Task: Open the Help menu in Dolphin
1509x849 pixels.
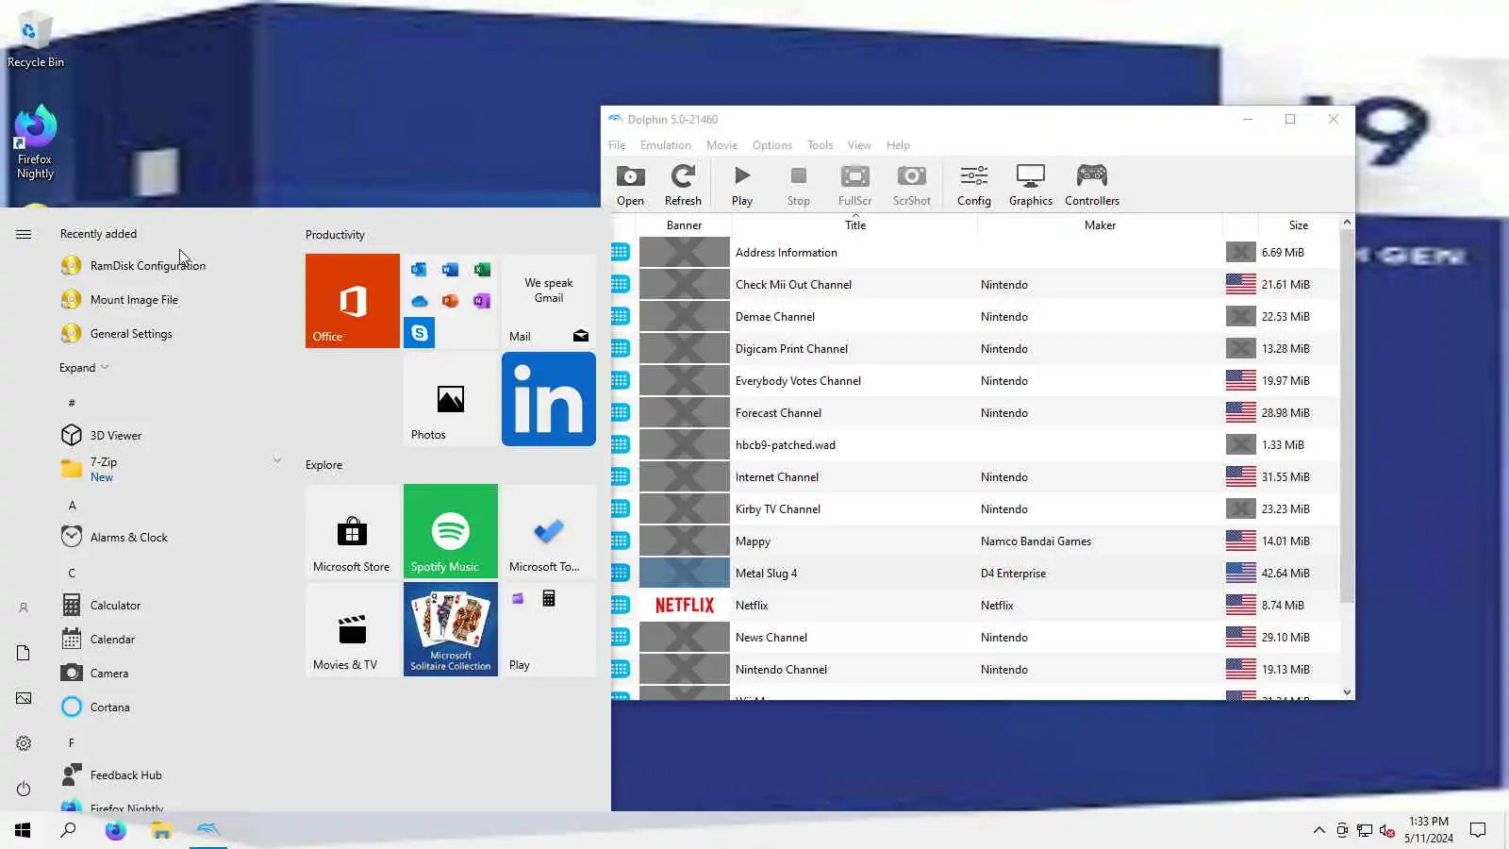Action: click(x=898, y=145)
